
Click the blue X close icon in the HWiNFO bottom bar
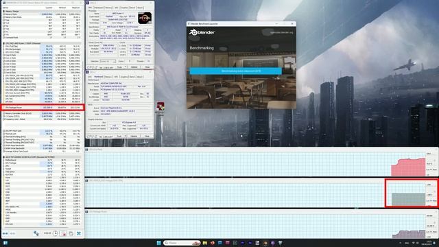coord(79,233)
